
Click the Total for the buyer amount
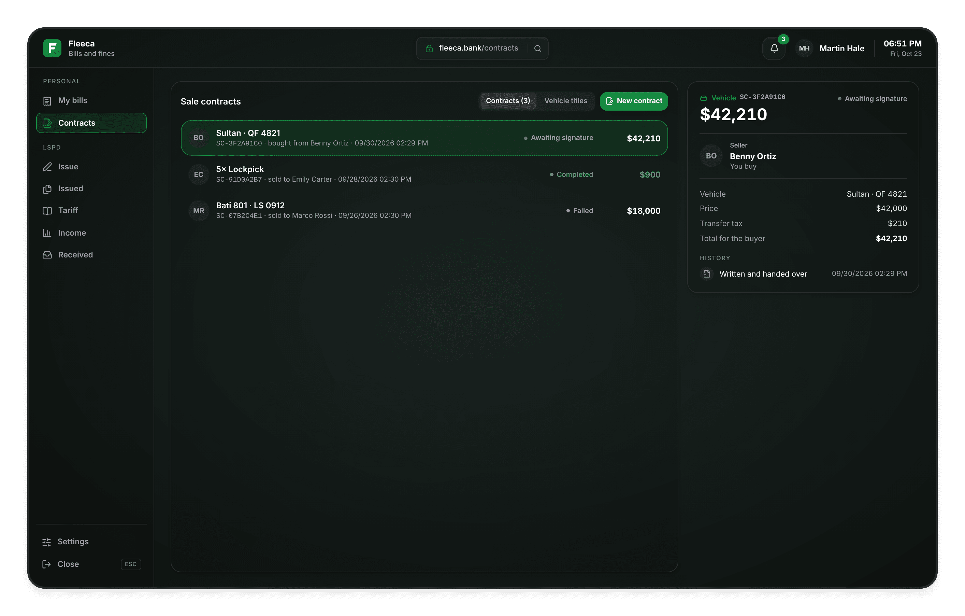pyautogui.click(x=891, y=239)
